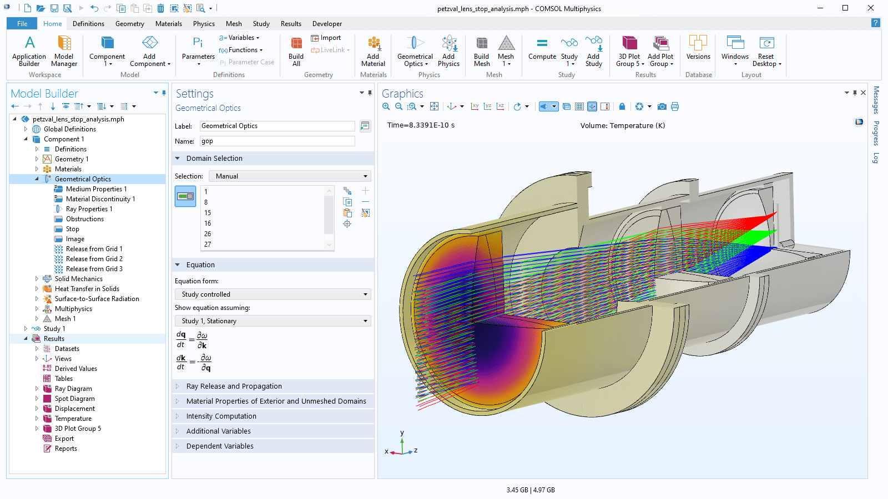Toggle transparency in Graphics toolbar
This screenshot has width=888, height=499.
(567, 106)
